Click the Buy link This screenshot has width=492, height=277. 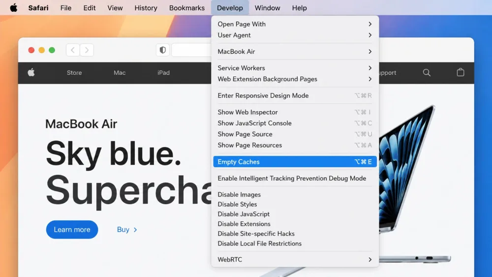tap(127, 230)
